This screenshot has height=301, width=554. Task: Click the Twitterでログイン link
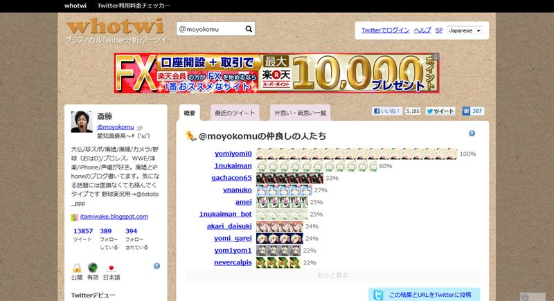385,30
